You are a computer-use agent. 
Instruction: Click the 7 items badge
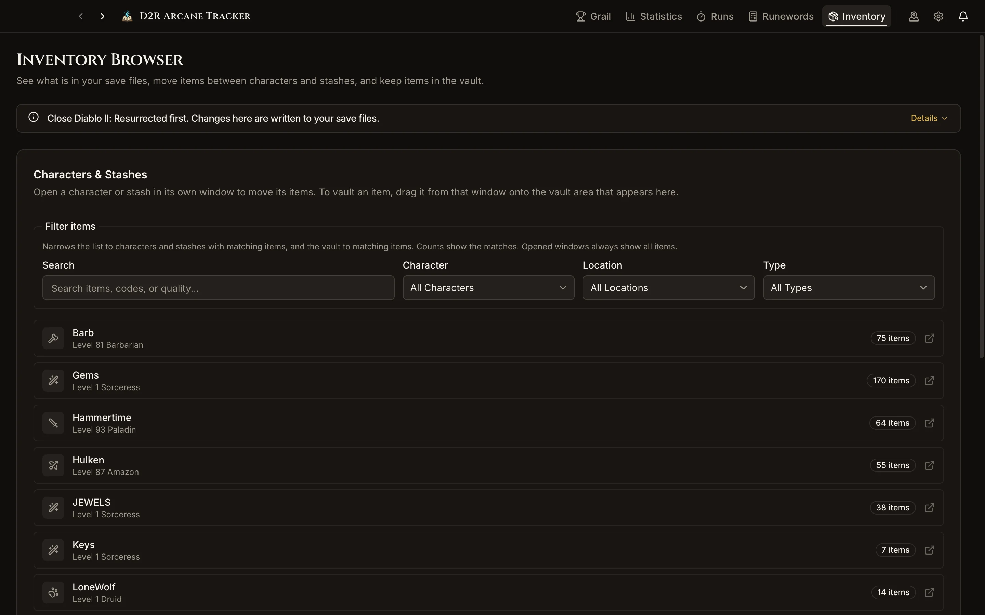tap(895, 550)
